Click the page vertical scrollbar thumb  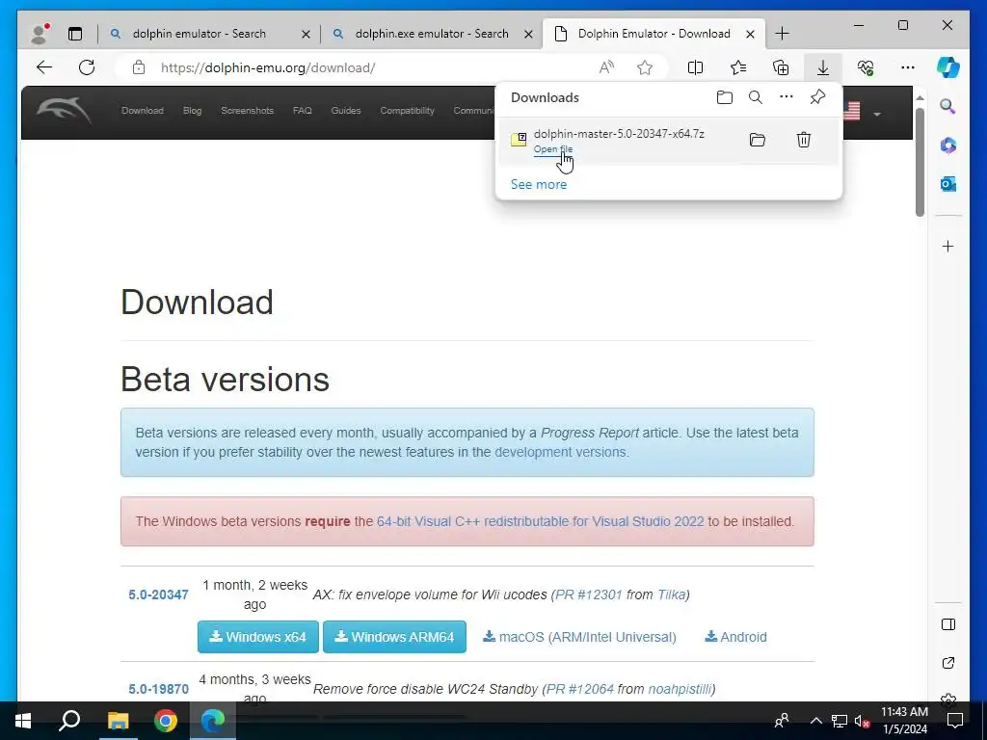920,162
